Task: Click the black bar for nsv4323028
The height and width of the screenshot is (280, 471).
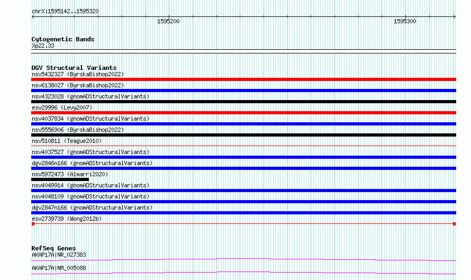Action: pos(243,102)
